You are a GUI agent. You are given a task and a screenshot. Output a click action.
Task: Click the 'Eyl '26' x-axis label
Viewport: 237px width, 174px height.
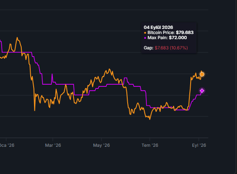(x=199, y=145)
